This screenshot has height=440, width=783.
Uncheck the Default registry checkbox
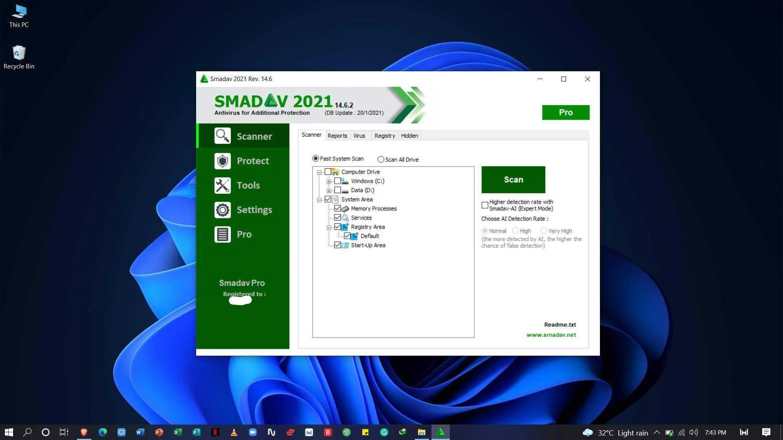[x=347, y=236]
